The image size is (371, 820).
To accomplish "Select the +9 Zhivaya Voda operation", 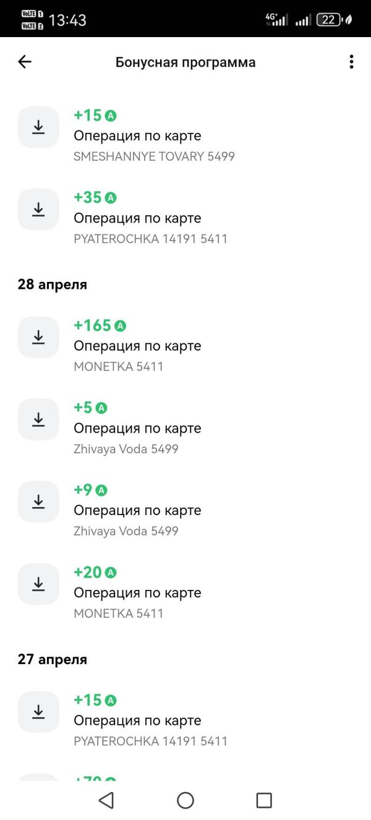I will coord(185,510).
